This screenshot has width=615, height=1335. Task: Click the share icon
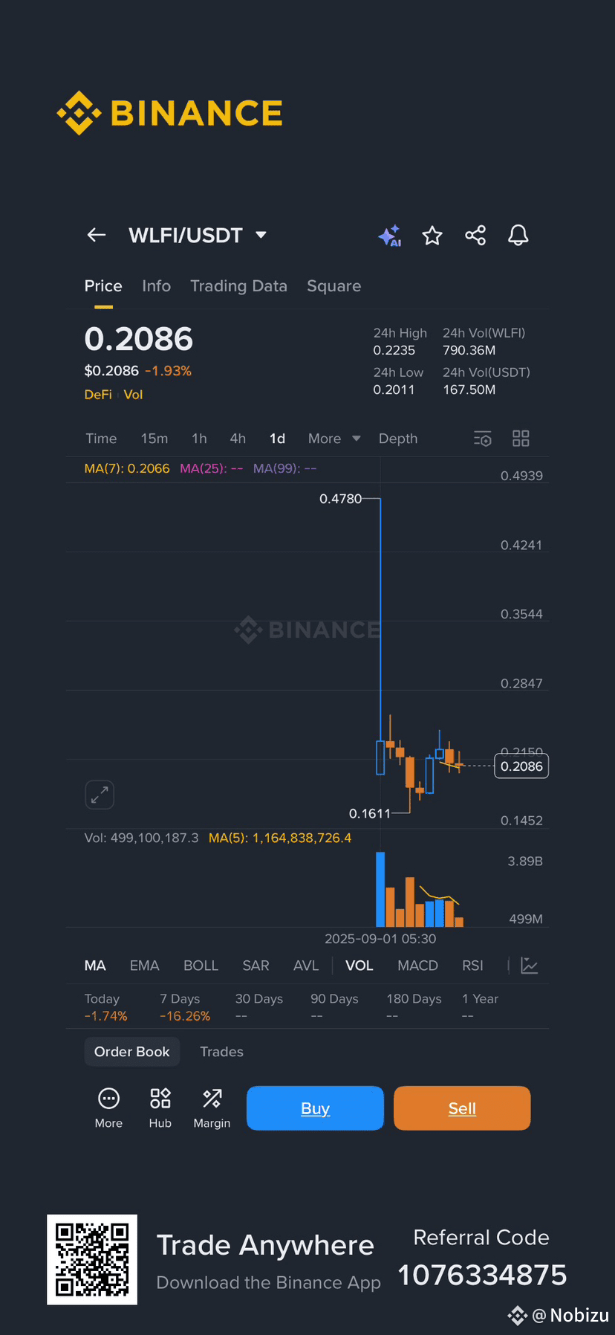(x=475, y=236)
